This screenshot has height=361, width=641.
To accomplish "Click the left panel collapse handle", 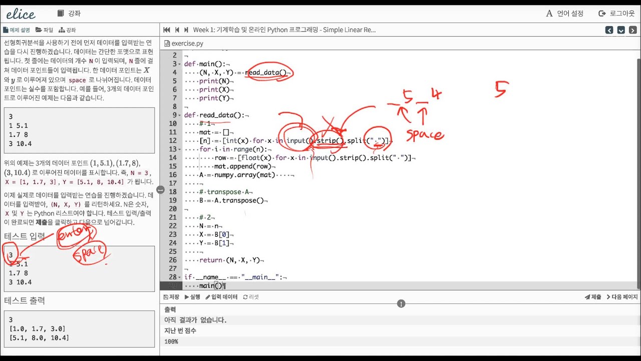I will tap(160, 190).
